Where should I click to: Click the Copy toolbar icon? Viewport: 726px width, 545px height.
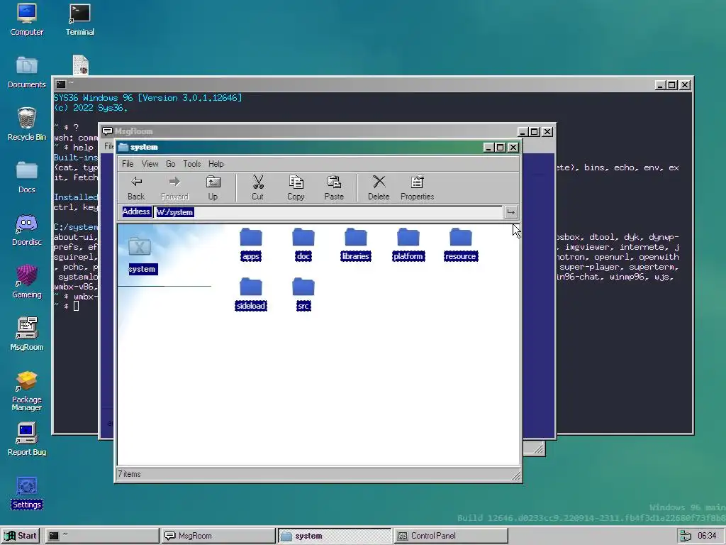pyautogui.click(x=296, y=187)
